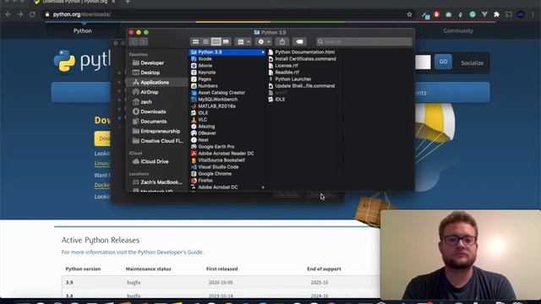The width and height of the screenshot is (541, 304).
Task: Focus the Finder search field
Action: point(364,41)
